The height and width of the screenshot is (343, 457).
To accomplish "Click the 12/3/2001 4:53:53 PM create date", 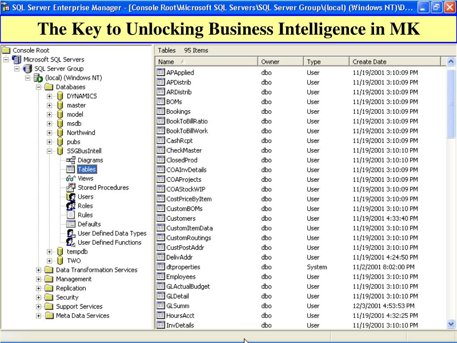I will click(383, 305).
